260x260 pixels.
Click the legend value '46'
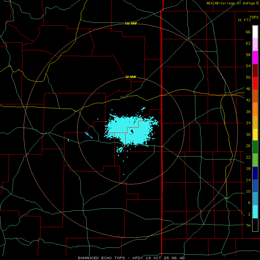(248, 89)
